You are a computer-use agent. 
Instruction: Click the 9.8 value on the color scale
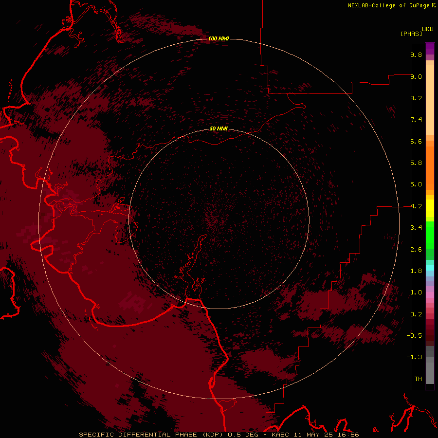coord(416,55)
